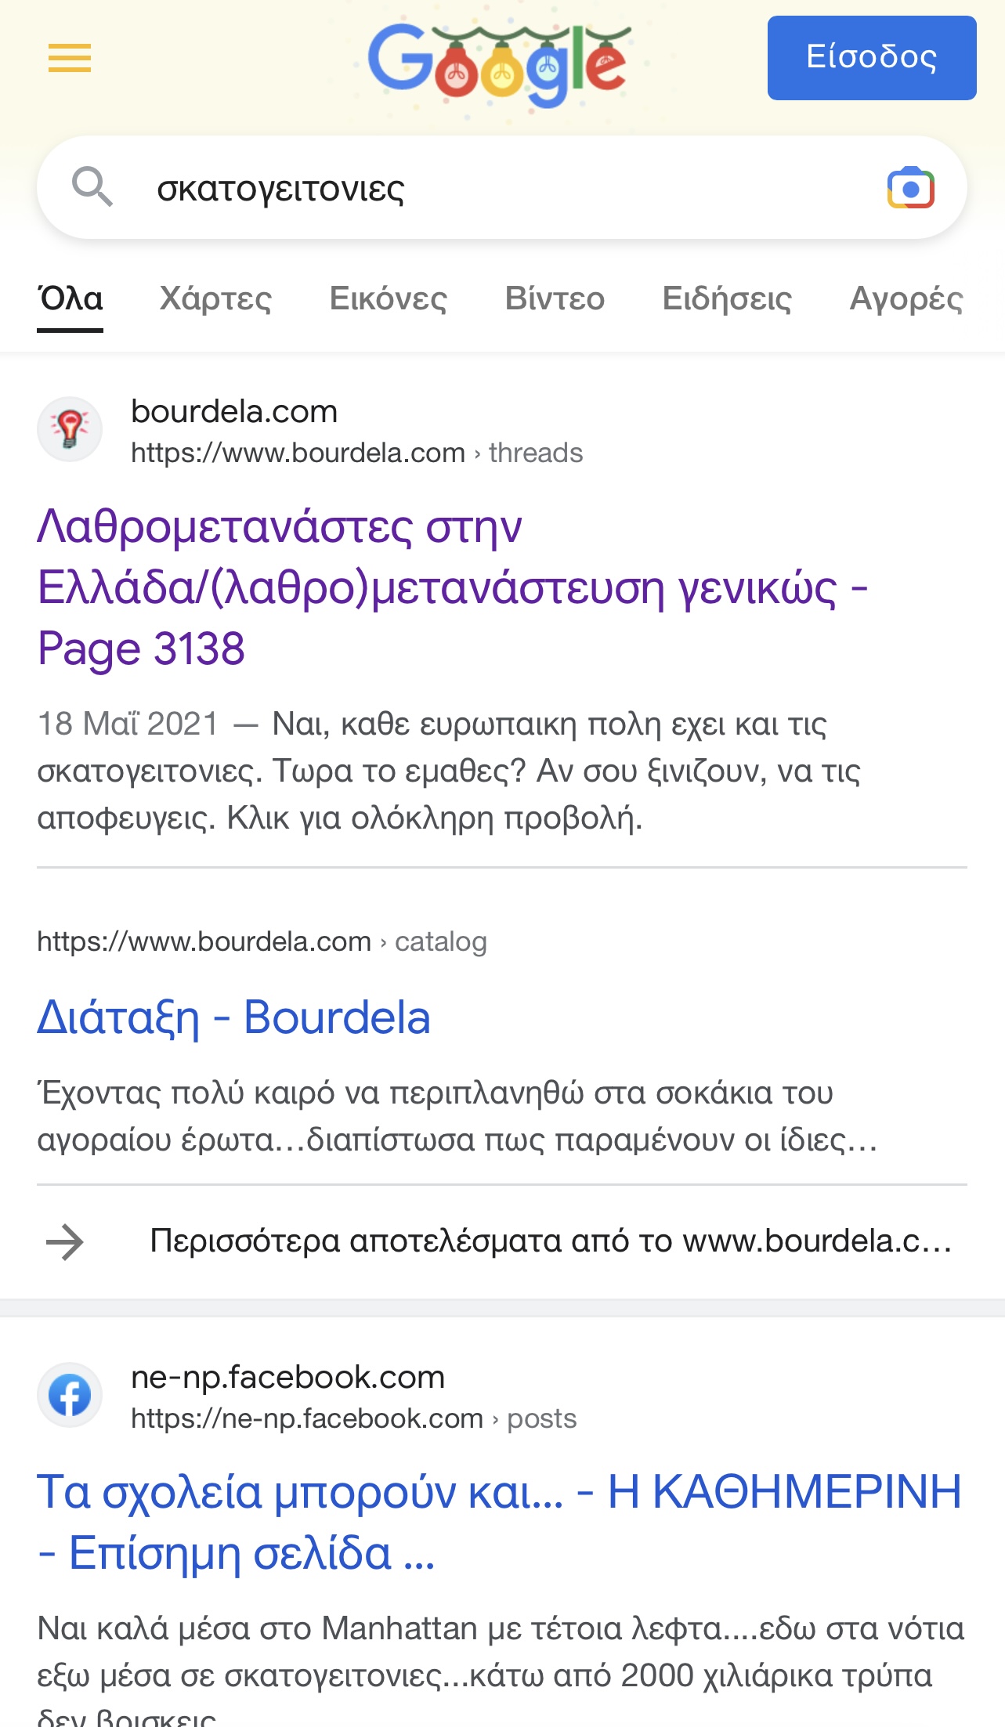Click the Facebook favicon icon
The width and height of the screenshot is (1005, 1727).
tap(70, 1395)
